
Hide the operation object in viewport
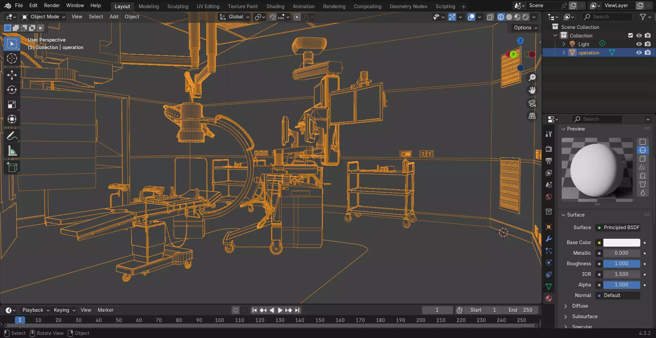(x=639, y=53)
